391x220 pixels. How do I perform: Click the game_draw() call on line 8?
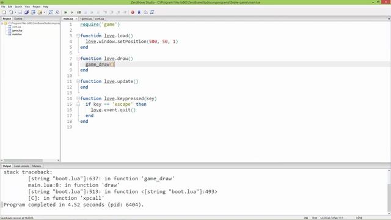point(100,64)
